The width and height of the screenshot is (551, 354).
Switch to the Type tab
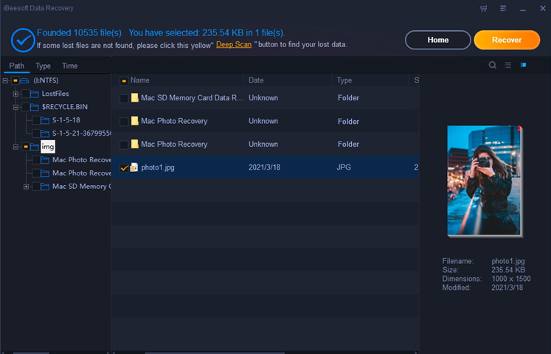pos(43,66)
